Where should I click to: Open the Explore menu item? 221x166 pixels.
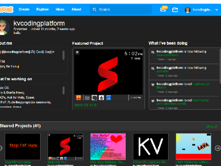tap(42, 9)
